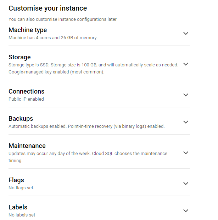The width and height of the screenshot is (218, 220).
Task: Open the Maintenance heading
Action: [27, 146]
